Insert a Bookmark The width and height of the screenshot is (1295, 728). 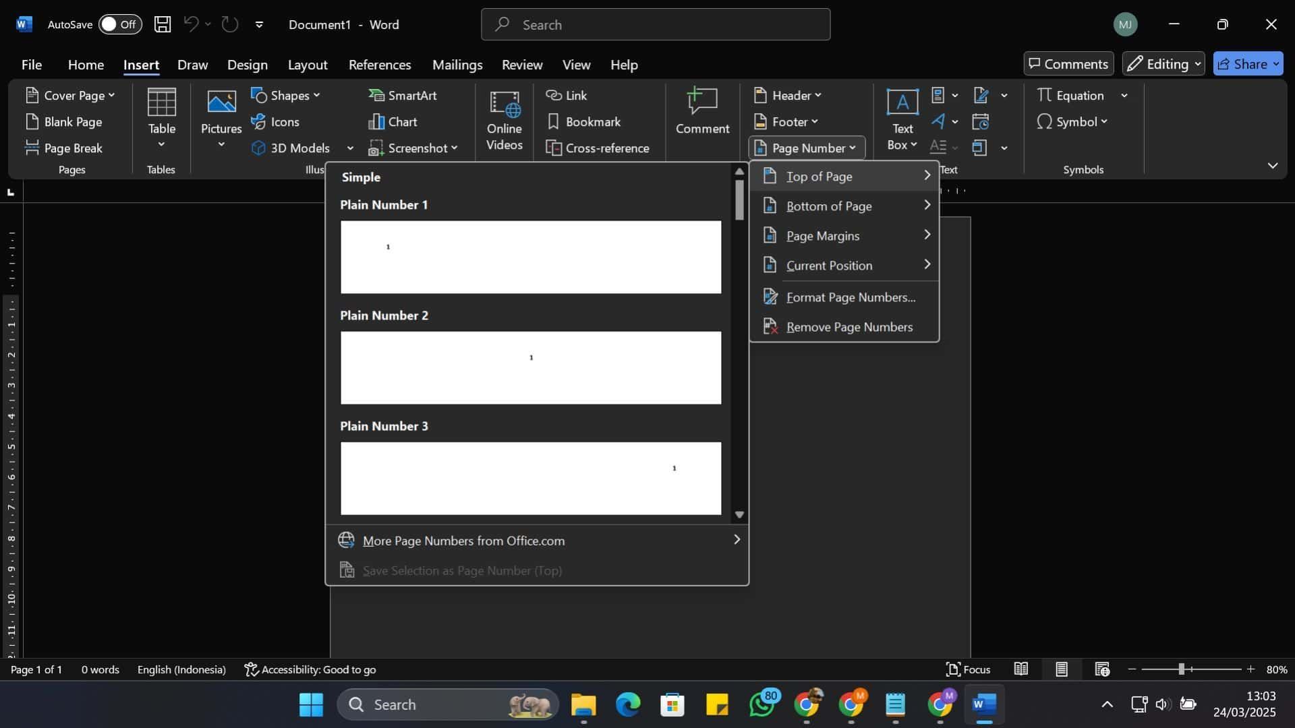point(583,121)
